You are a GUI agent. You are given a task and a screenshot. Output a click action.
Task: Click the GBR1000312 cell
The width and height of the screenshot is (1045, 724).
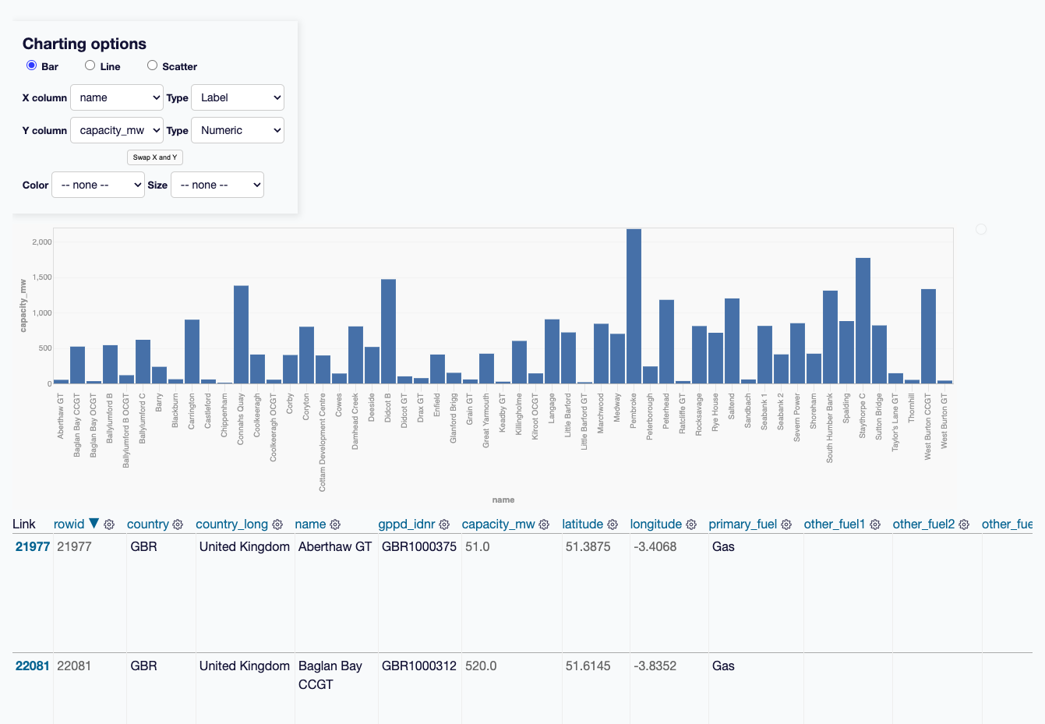click(419, 666)
